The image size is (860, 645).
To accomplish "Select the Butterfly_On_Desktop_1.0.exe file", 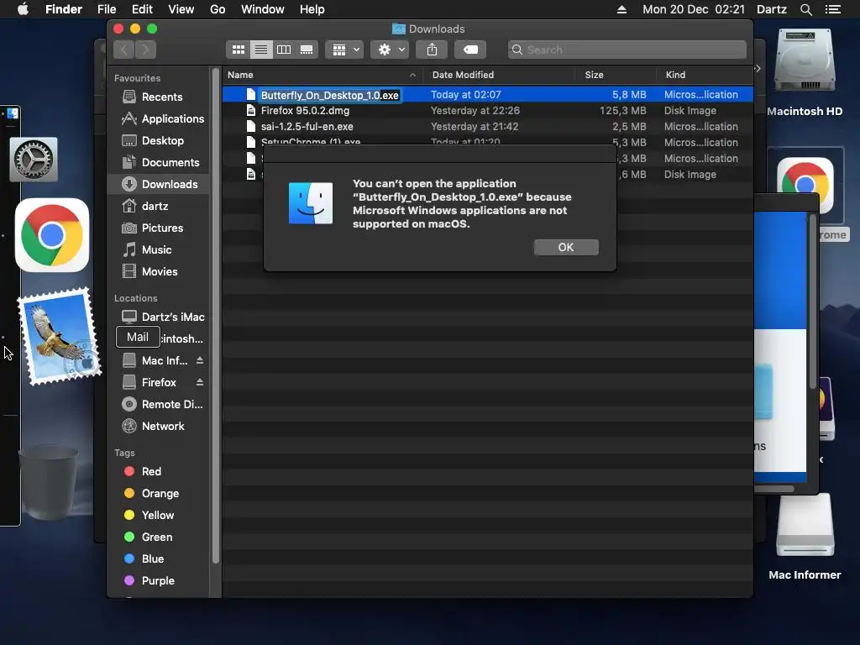I will click(x=488, y=95).
